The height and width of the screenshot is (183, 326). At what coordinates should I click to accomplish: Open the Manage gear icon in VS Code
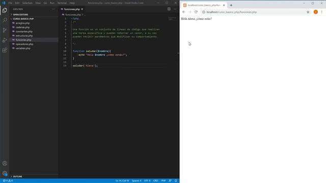click(5, 173)
